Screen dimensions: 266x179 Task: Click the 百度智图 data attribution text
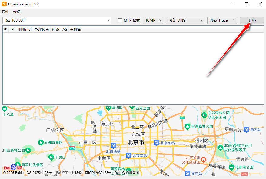click(132, 173)
